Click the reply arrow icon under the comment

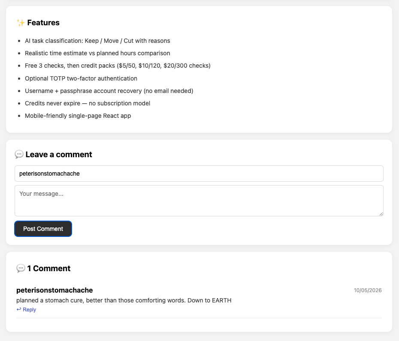[19, 309]
